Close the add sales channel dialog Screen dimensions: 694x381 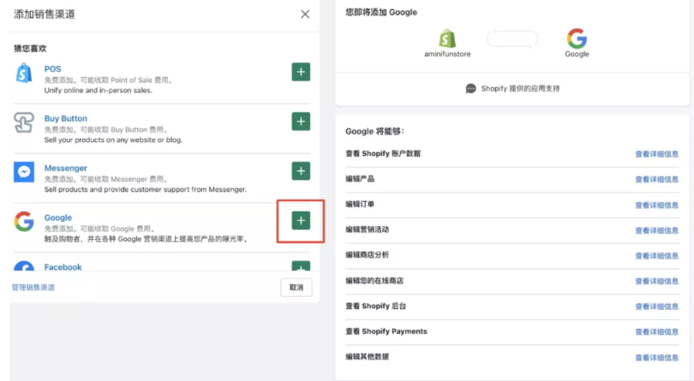pos(305,15)
